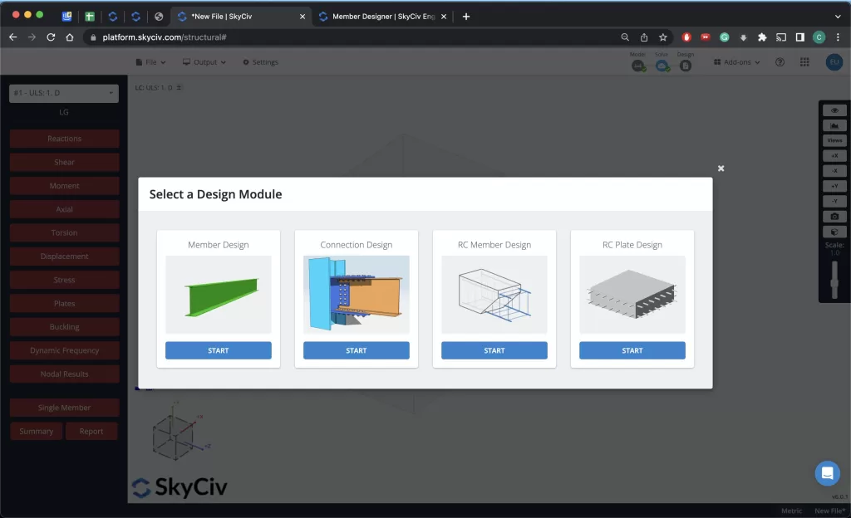Open the EU user avatar menu

(834, 62)
